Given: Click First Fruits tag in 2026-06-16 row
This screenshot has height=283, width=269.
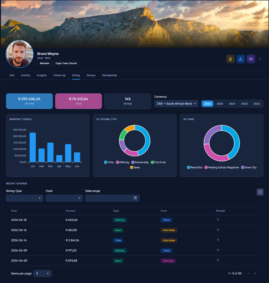Looking at the screenshot, I should click(x=169, y=230).
